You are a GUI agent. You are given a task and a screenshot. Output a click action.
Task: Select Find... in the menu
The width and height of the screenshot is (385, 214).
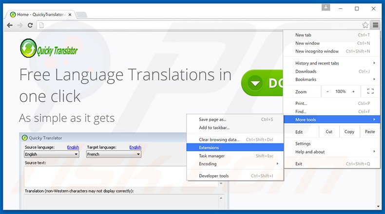332,111
